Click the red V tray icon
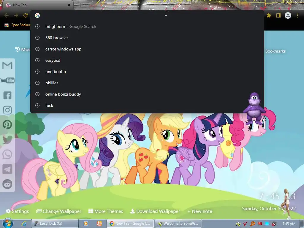The height and width of the screenshot is (228, 304). click(x=245, y=224)
